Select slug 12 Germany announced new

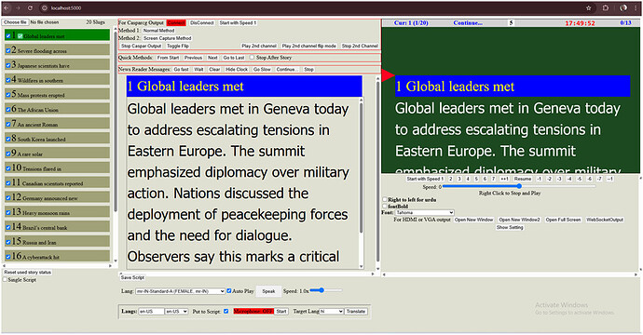pos(58,197)
